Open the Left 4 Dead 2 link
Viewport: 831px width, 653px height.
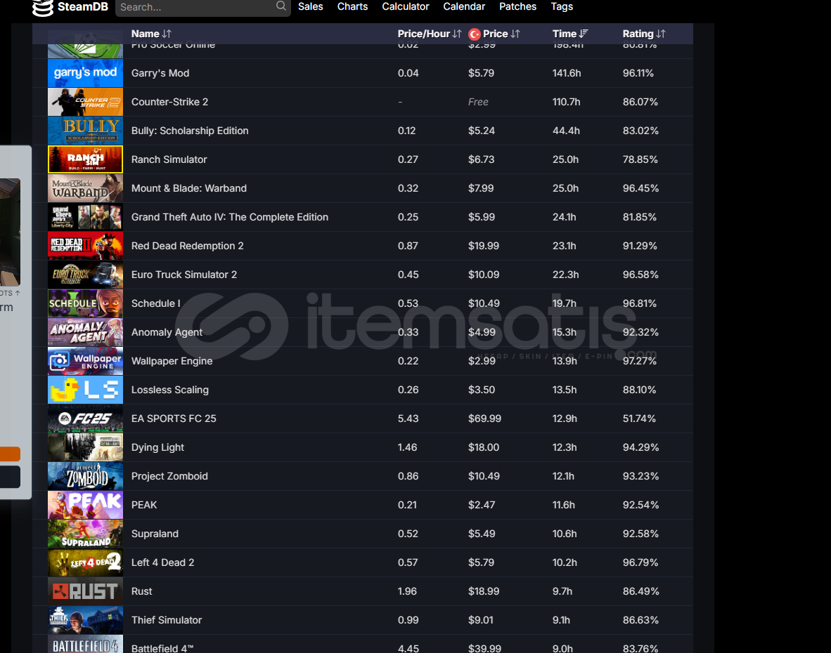pos(162,562)
